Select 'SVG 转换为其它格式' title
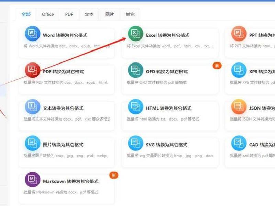275x206 pixels. (x=167, y=145)
